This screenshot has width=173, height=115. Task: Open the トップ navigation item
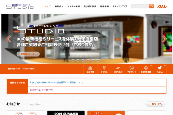48,7
